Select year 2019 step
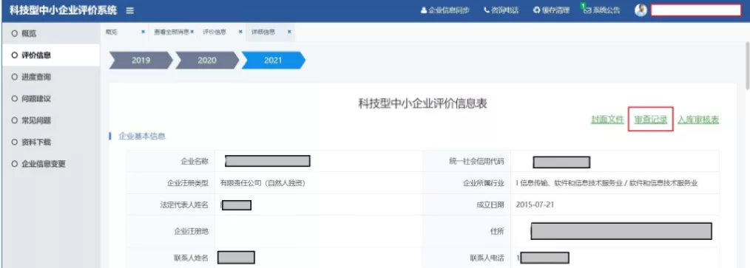 click(x=141, y=61)
